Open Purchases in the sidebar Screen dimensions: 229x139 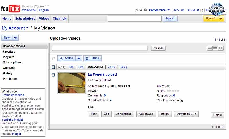click(10, 79)
